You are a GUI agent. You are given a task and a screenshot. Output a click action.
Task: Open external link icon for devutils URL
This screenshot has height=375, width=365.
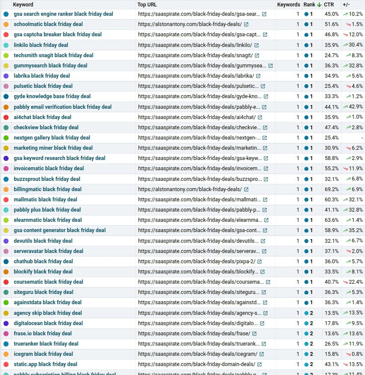(x=263, y=241)
